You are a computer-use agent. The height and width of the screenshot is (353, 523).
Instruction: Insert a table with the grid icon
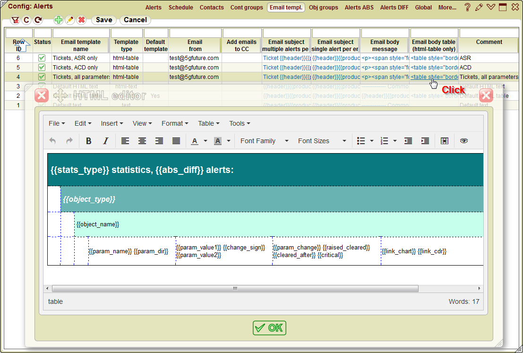444,140
